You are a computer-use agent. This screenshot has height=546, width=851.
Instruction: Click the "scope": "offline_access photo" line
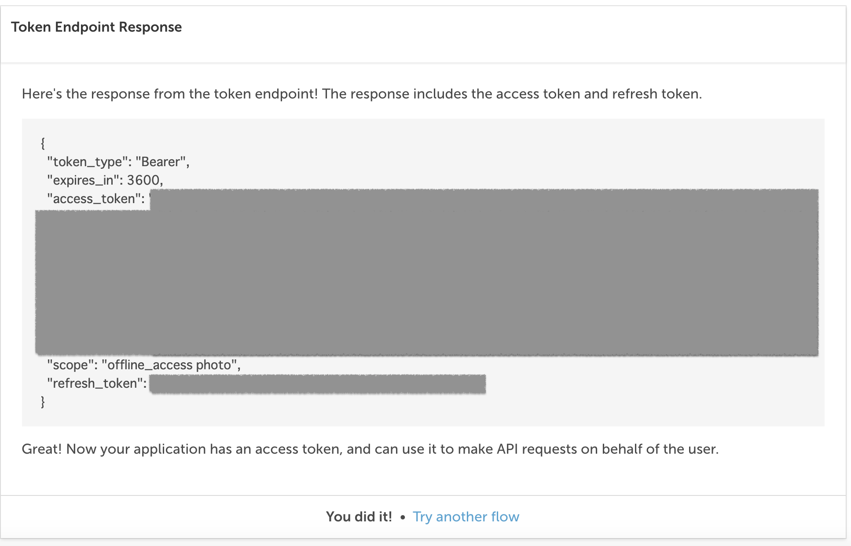(x=144, y=365)
